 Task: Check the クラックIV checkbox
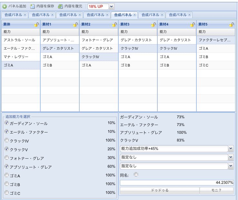click(x=6, y=140)
